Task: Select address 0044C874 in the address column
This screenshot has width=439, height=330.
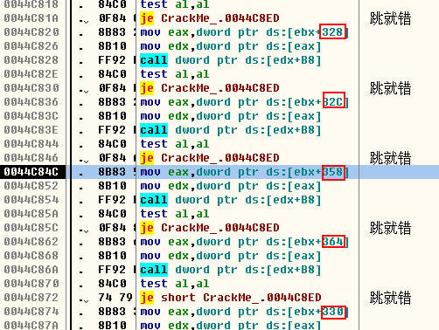Action: click(31, 312)
